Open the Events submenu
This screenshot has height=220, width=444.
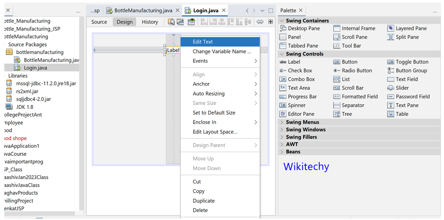pyautogui.click(x=220, y=61)
